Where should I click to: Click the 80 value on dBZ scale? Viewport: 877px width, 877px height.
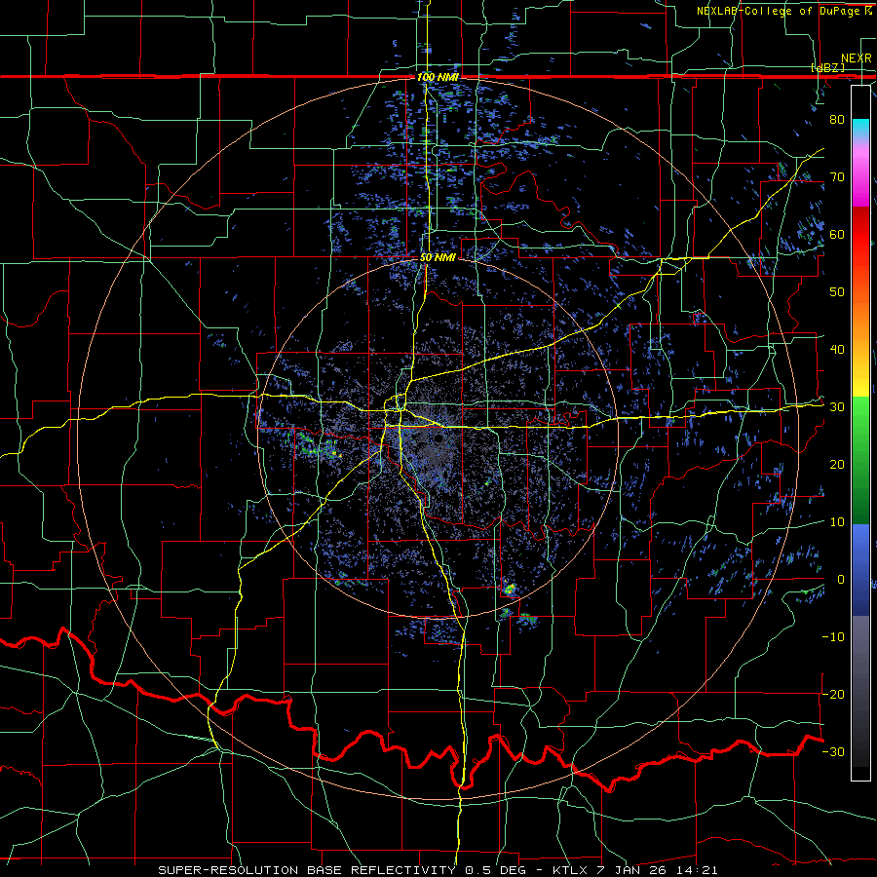pos(837,120)
